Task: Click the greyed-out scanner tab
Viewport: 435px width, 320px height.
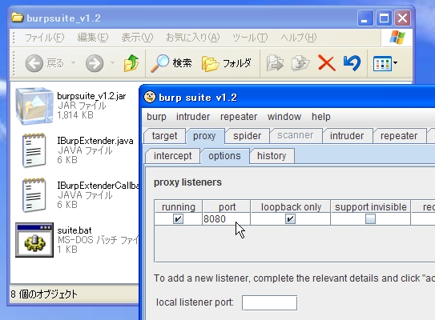Action: (x=296, y=135)
